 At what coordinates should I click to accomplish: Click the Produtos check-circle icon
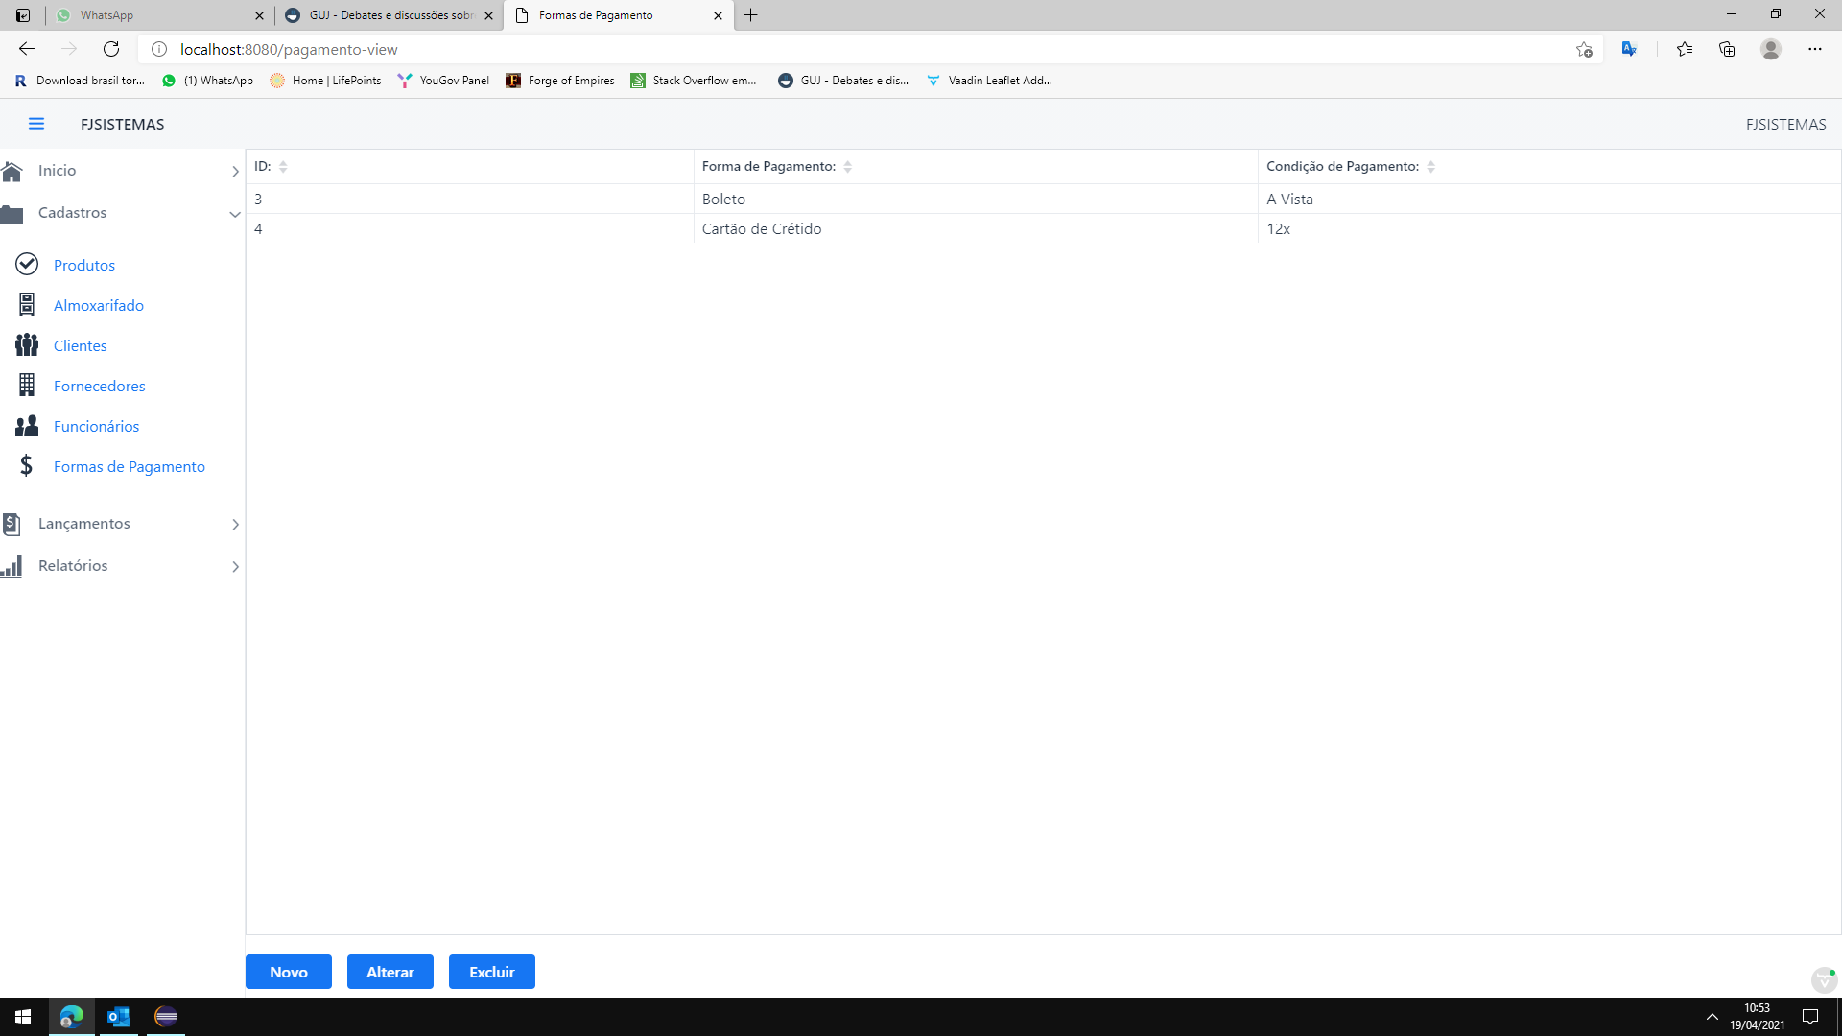click(x=27, y=264)
